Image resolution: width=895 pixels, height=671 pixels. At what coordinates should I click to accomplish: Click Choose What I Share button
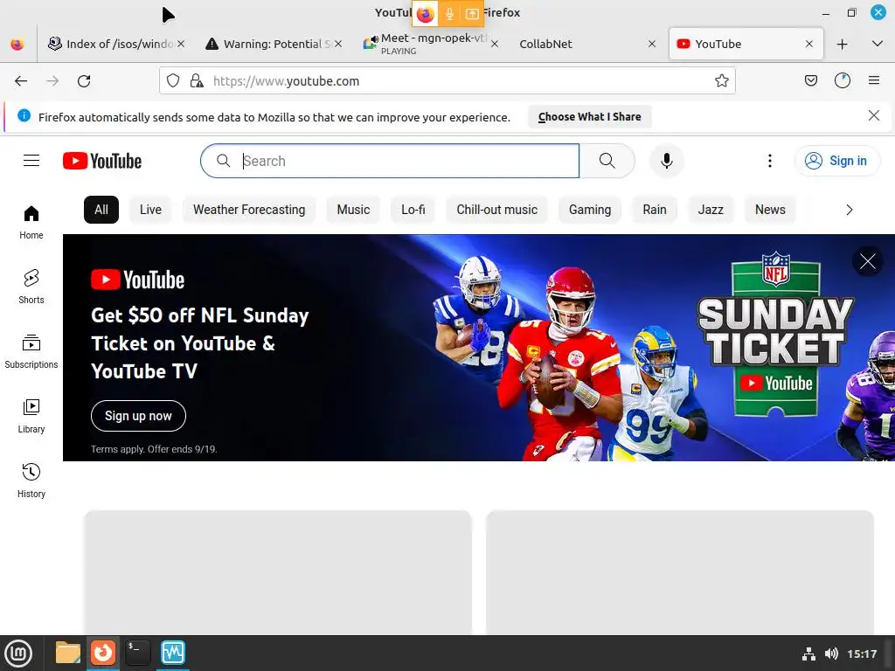tap(590, 117)
